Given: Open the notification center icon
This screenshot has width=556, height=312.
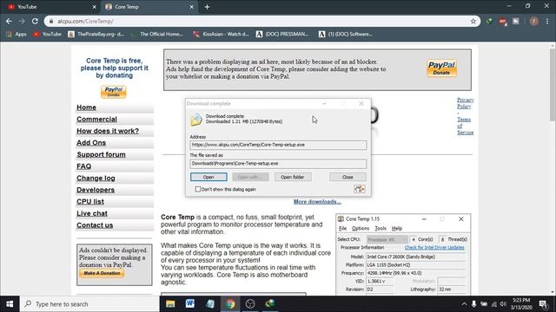Looking at the screenshot, I should 543,304.
